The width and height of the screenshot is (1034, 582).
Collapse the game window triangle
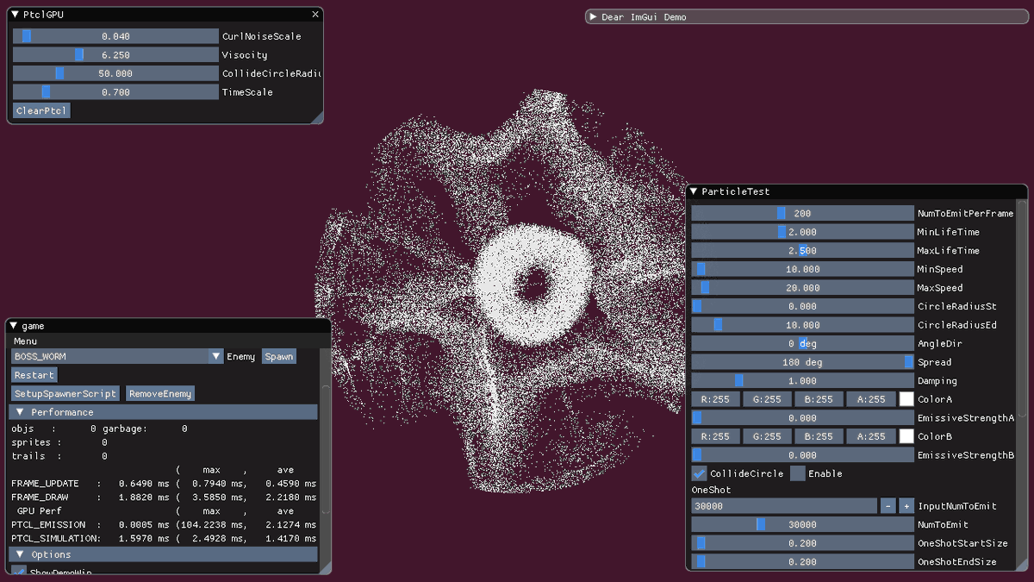point(15,326)
